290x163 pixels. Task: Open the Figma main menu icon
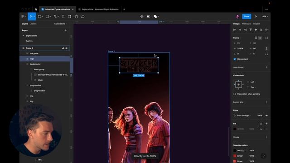point(23,16)
